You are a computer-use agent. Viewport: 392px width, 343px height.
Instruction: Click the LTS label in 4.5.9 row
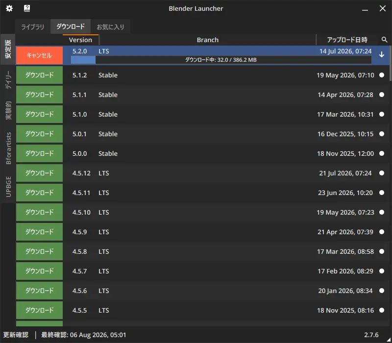tap(104, 232)
